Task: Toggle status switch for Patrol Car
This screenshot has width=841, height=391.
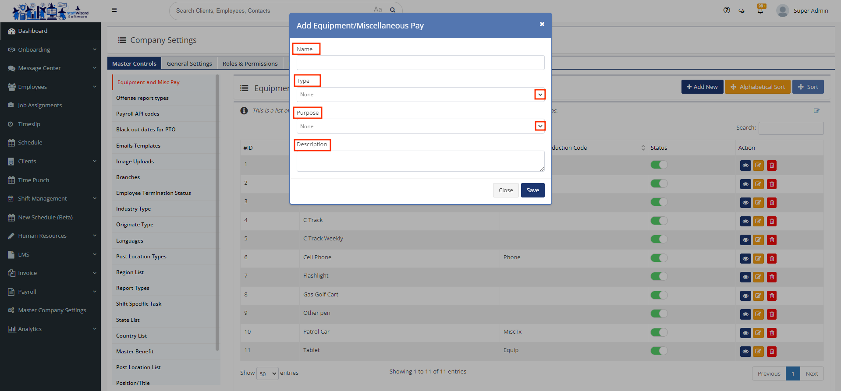Action: (x=659, y=332)
